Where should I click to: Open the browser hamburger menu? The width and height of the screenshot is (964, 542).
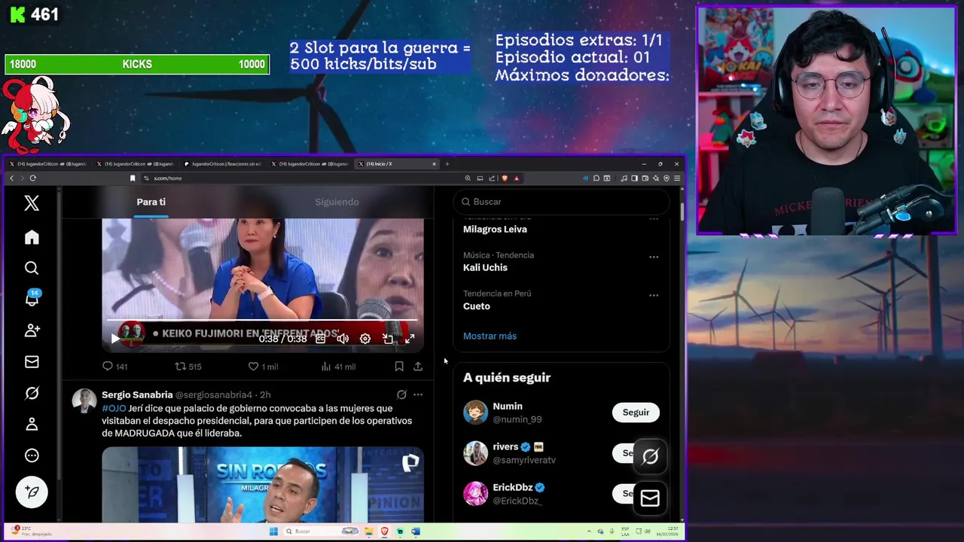677,178
